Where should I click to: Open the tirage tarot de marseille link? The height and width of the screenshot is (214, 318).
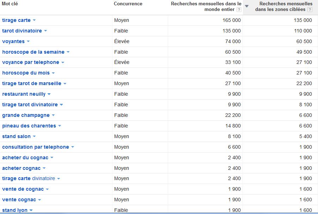32,83
